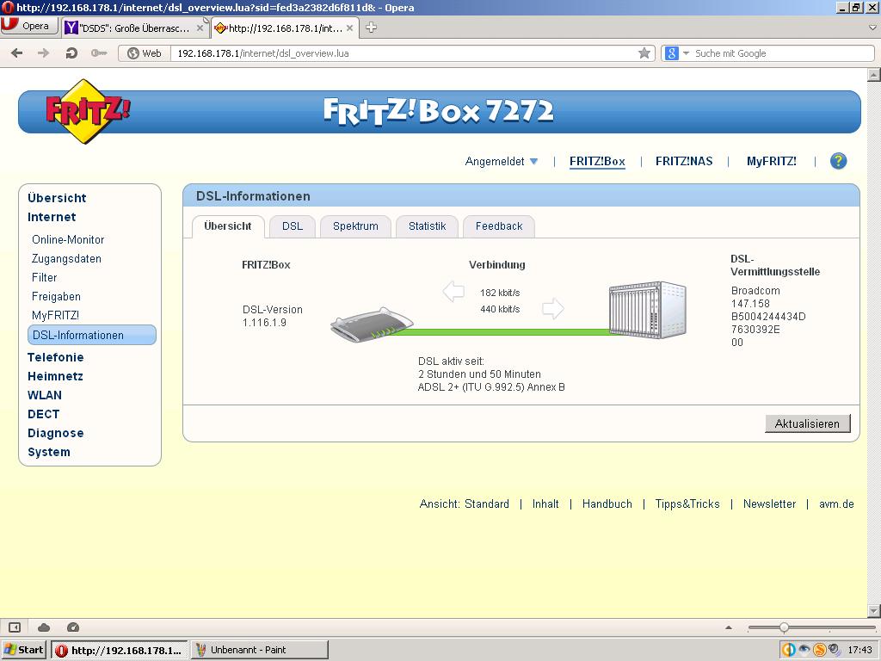
Task: Open Freigaben in sidebar
Action: [x=56, y=296]
